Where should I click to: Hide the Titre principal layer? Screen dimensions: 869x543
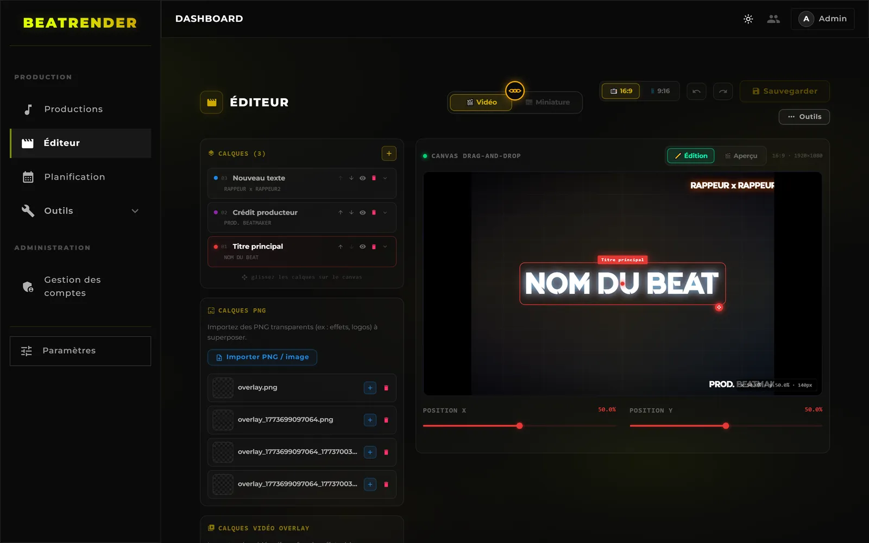[362, 247]
